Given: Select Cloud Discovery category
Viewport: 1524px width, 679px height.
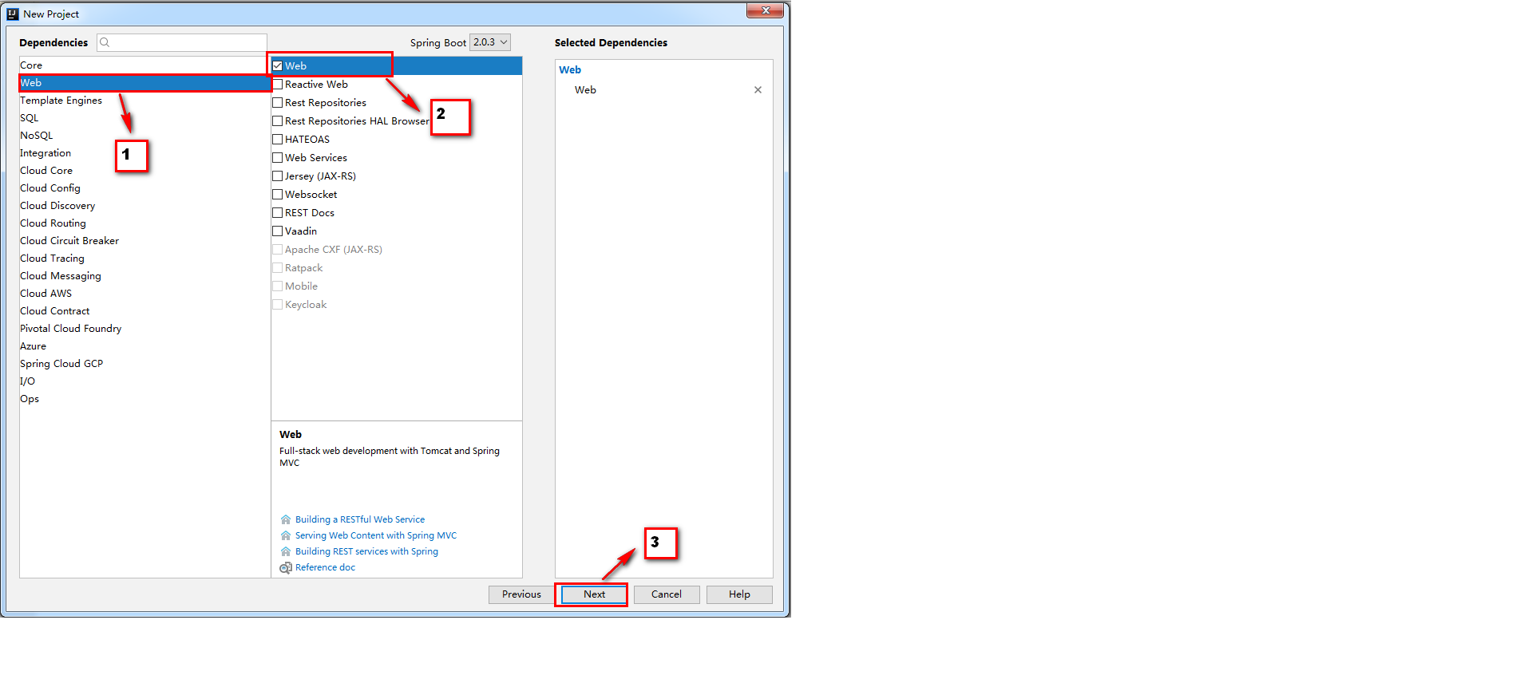Looking at the screenshot, I should 144,206.
